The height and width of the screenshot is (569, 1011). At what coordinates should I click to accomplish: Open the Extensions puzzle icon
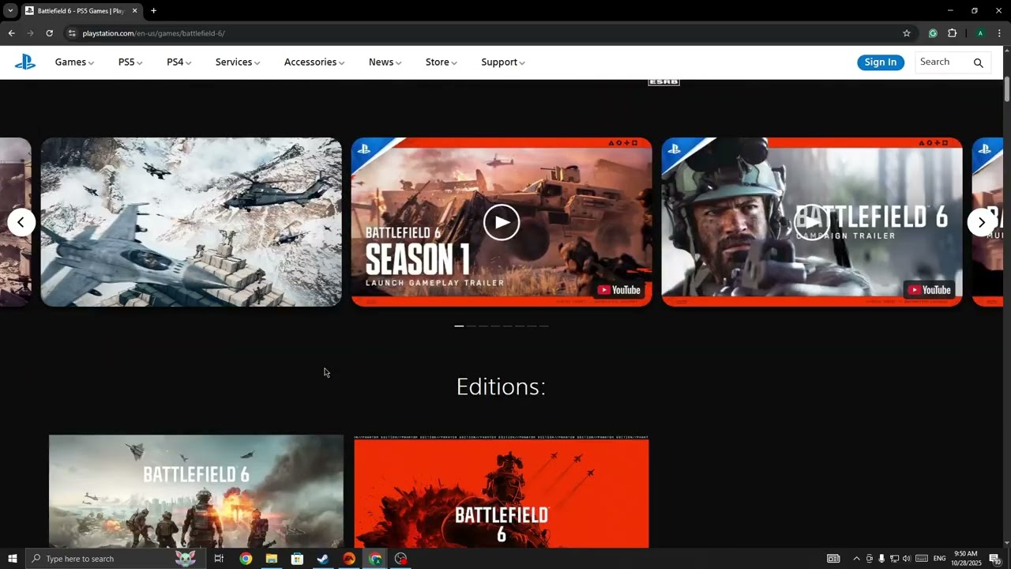pyautogui.click(x=953, y=33)
